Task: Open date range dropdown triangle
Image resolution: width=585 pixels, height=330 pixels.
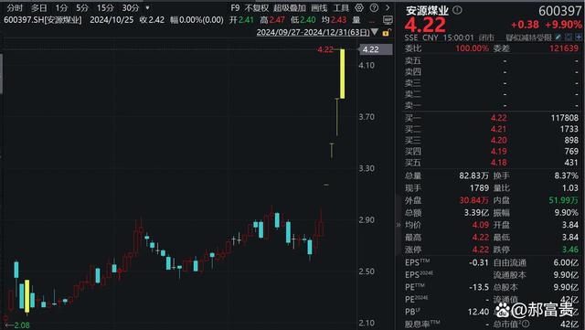Action: point(375,32)
